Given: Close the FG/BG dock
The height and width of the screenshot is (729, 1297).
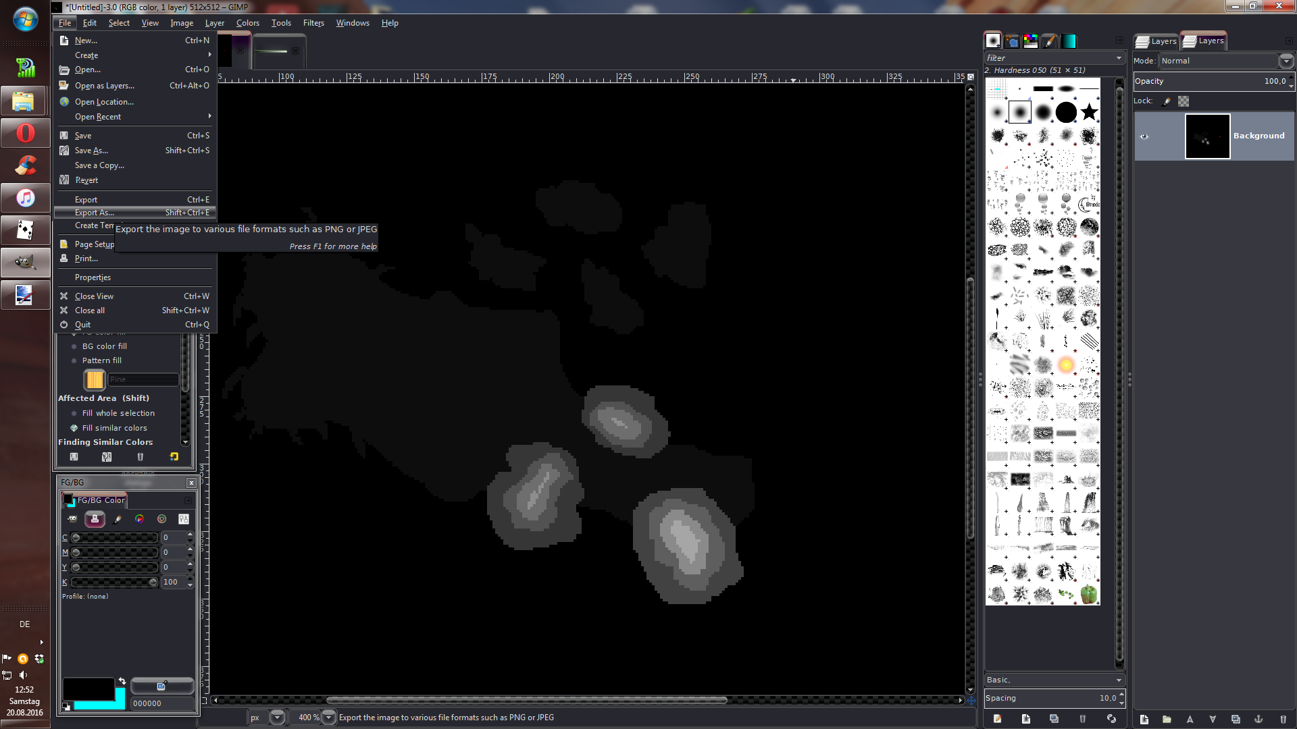Looking at the screenshot, I should coord(191,483).
